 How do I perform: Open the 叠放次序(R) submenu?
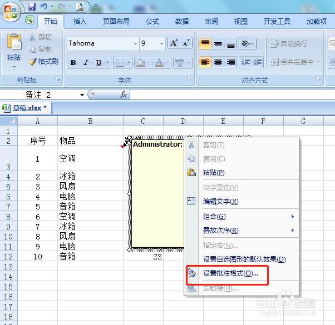242,231
